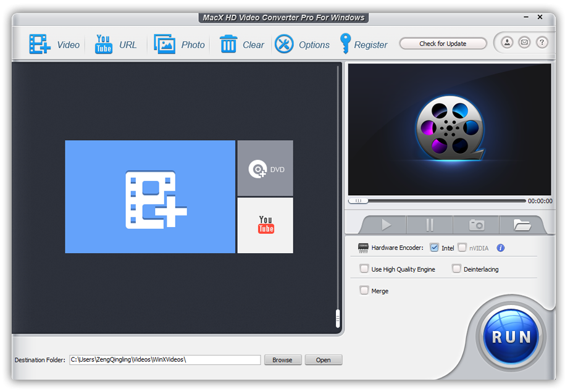Click the YouTube tile in center panel

pos(265,225)
